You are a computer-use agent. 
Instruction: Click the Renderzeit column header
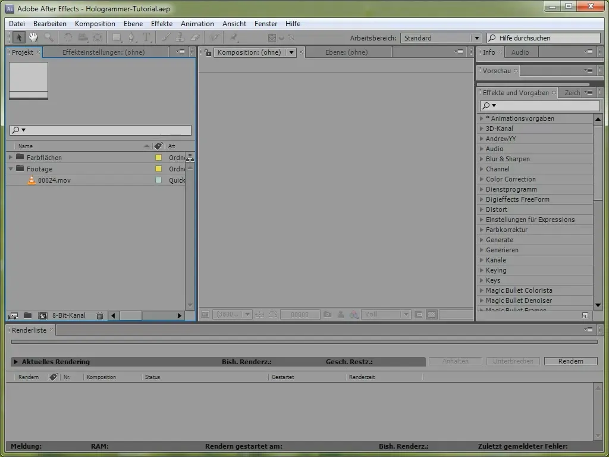coord(362,377)
